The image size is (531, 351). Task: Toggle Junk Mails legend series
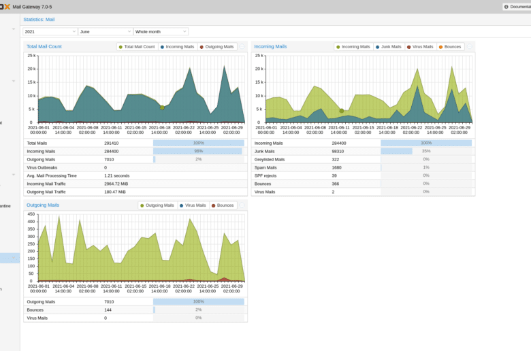(x=389, y=47)
